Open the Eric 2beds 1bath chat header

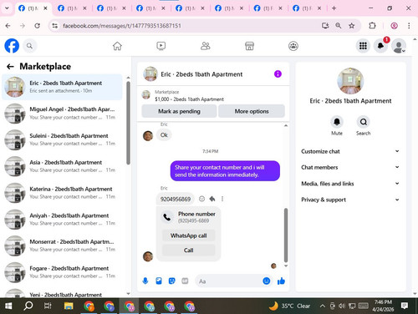coord(193,74)
